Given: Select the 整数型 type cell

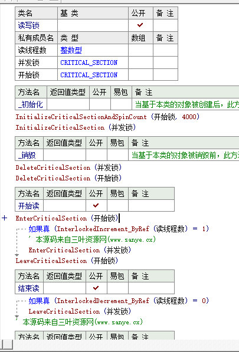Looking at the screenshot, I should point(71,50).
